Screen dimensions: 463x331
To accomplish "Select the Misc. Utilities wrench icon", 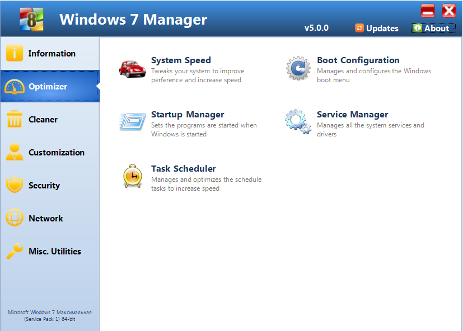I will pos(14,251).
